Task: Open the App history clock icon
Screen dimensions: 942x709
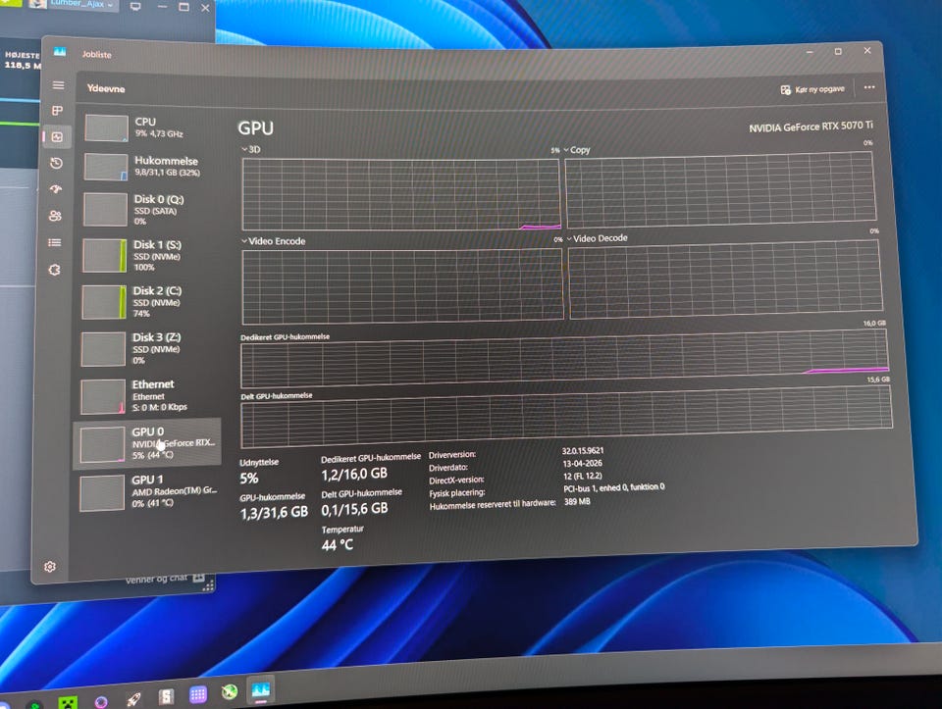Action: [57, 164]
